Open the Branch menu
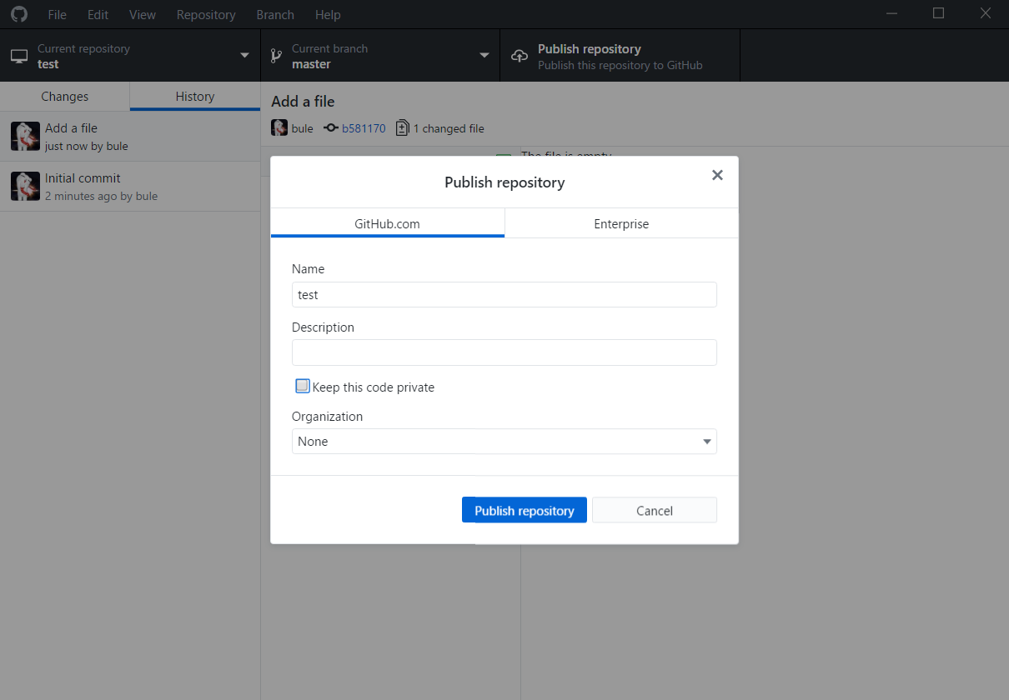 pyautogui.click(x=275, y=14)
